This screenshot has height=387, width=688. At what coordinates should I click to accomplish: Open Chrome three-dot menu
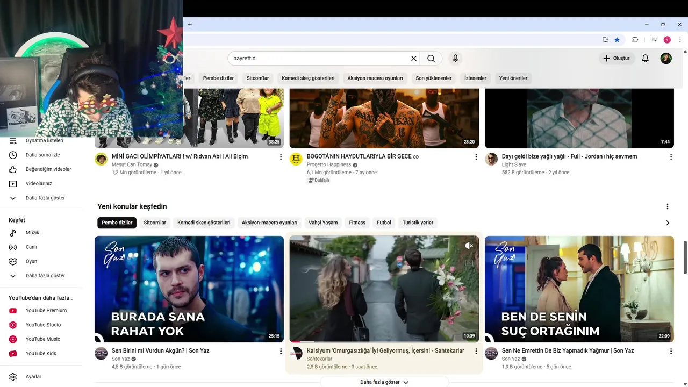679,40
